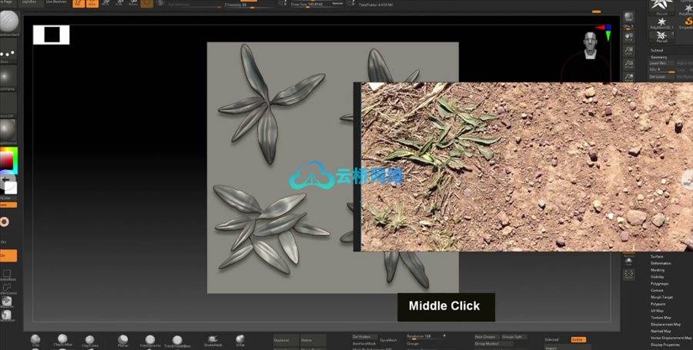Expand the Polygroups subpalette

(x=659, y=284)
